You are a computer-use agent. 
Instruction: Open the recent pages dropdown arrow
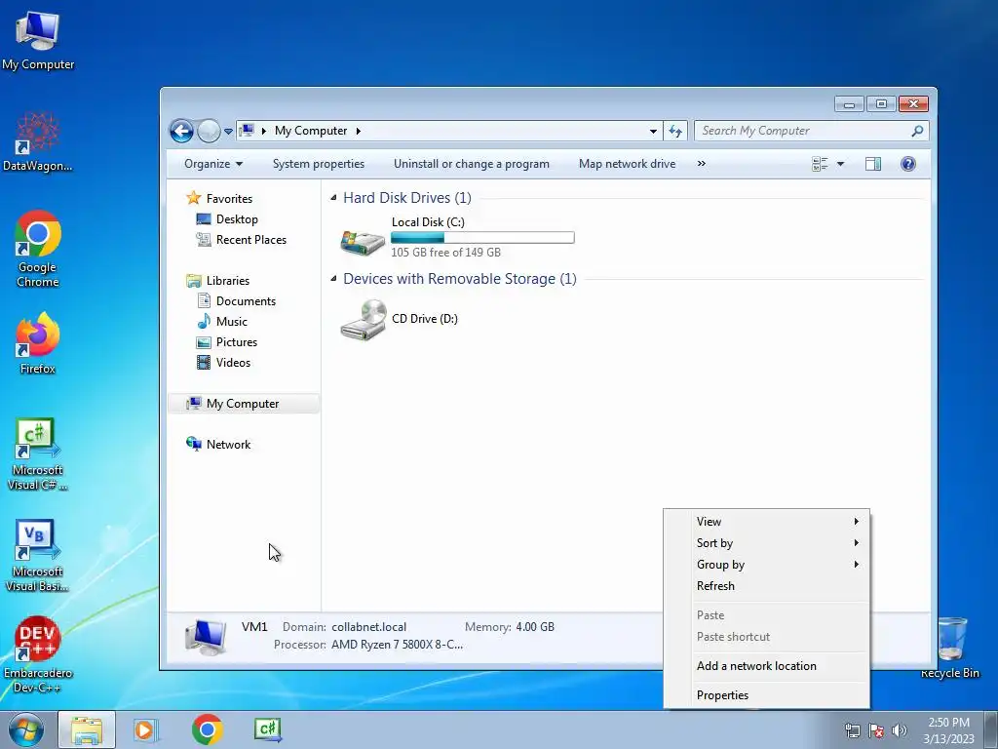(x=228, y=132)
